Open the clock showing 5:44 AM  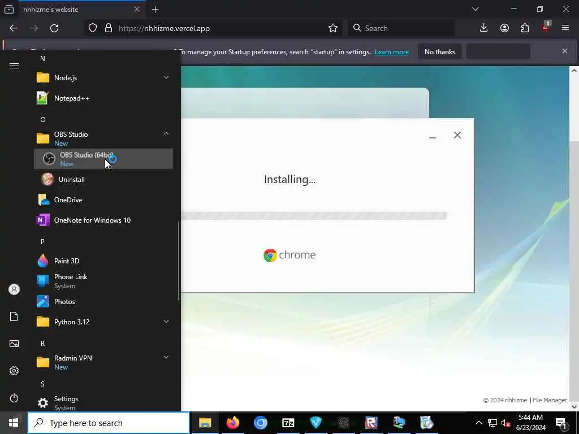[x=530, y=423]
